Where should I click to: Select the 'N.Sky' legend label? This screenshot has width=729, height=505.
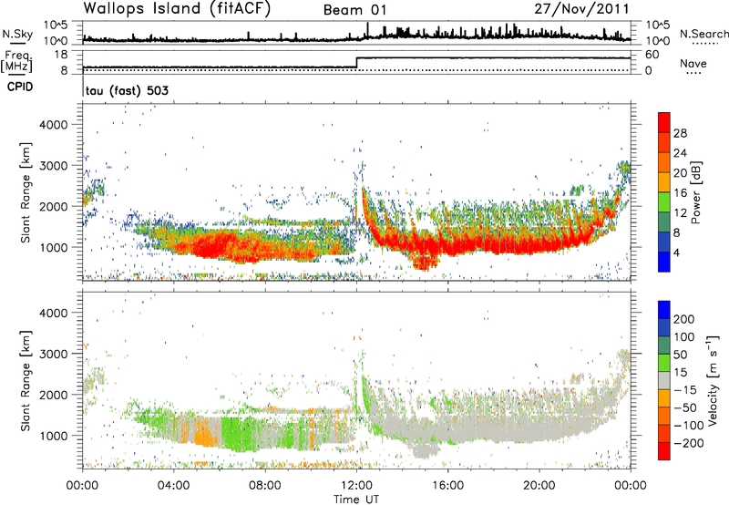17,34
